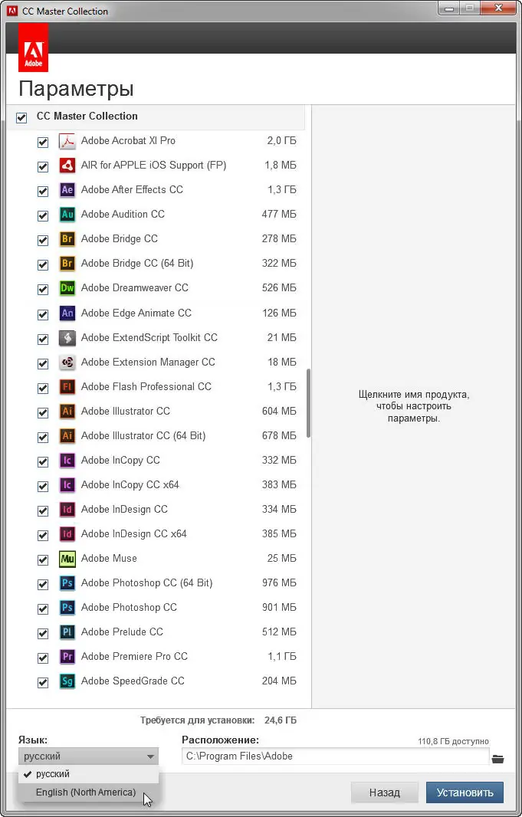Image resolution: width=522 pixels, height=817 pixels.
Task: Click the After Effects CC icon
Action: (67, 190)
